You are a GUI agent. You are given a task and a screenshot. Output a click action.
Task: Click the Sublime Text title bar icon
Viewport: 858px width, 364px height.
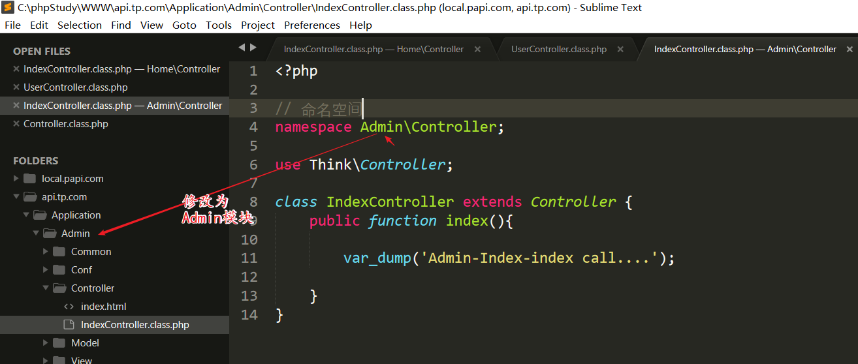tap(8, 8)
